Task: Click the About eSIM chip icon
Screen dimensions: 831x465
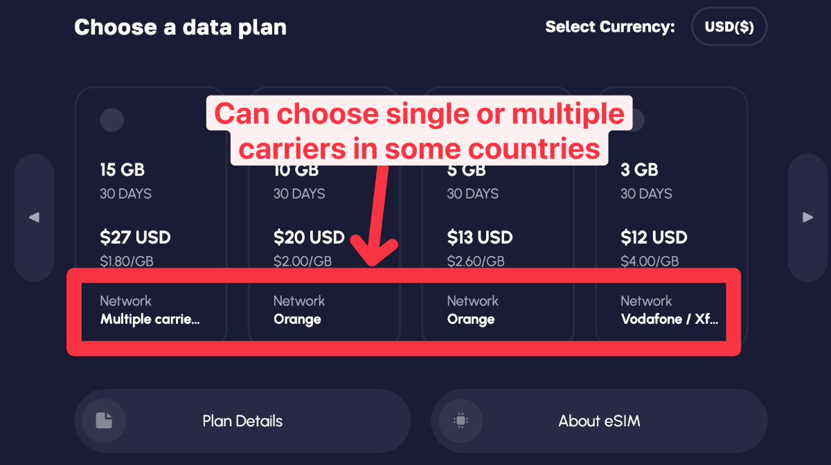Action: click(461, 420)
